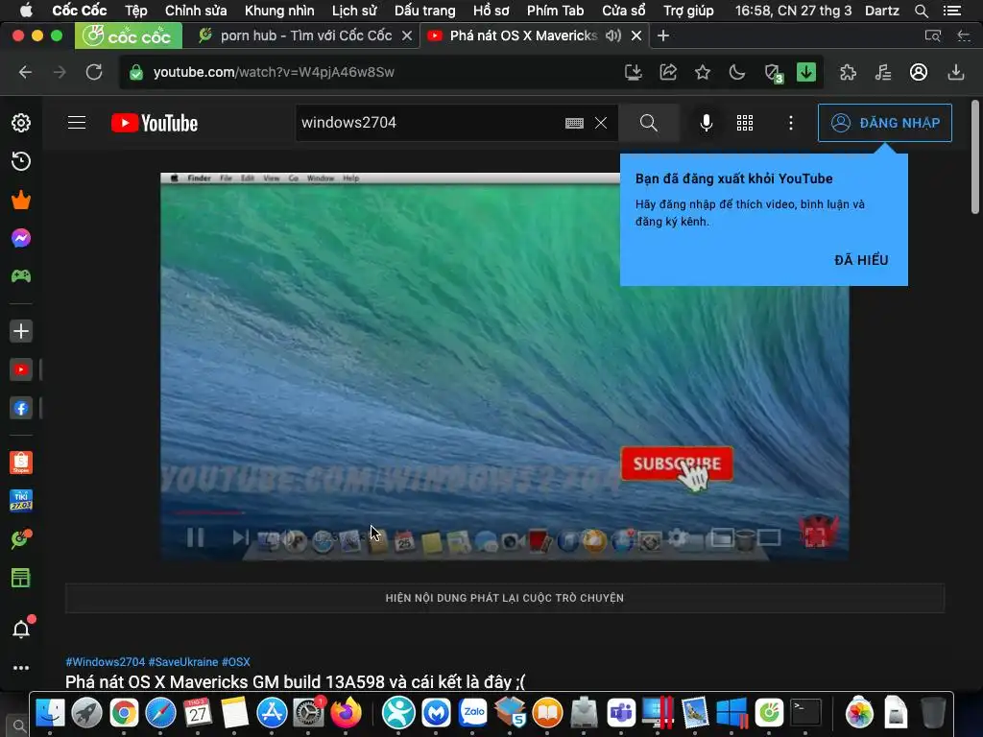Image resolution: width=983 pixels, height=737 pixels.
Task: Start voice search with the microphone
Action: pyautogui.click(x=706, y=123)
